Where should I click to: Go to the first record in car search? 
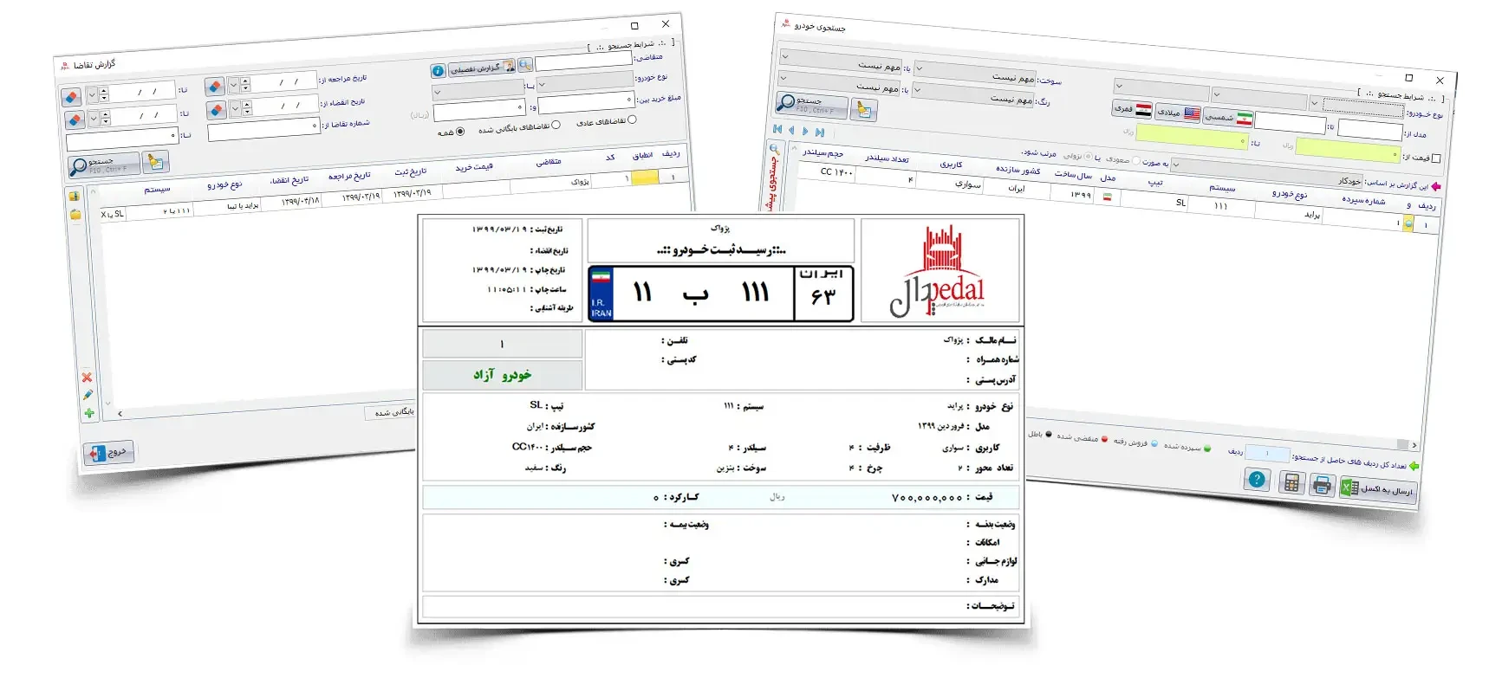click(x=777, y=129)
